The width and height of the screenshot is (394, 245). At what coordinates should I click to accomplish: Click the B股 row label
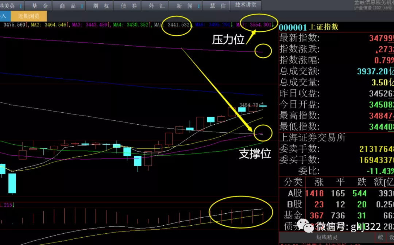295,204
